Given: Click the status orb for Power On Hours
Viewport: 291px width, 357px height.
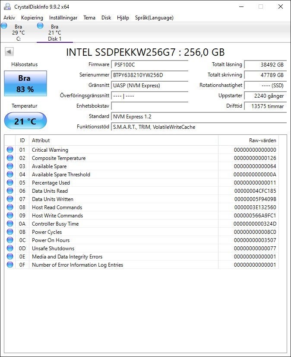Looking at the screenshot, I should tap(10, 240).
